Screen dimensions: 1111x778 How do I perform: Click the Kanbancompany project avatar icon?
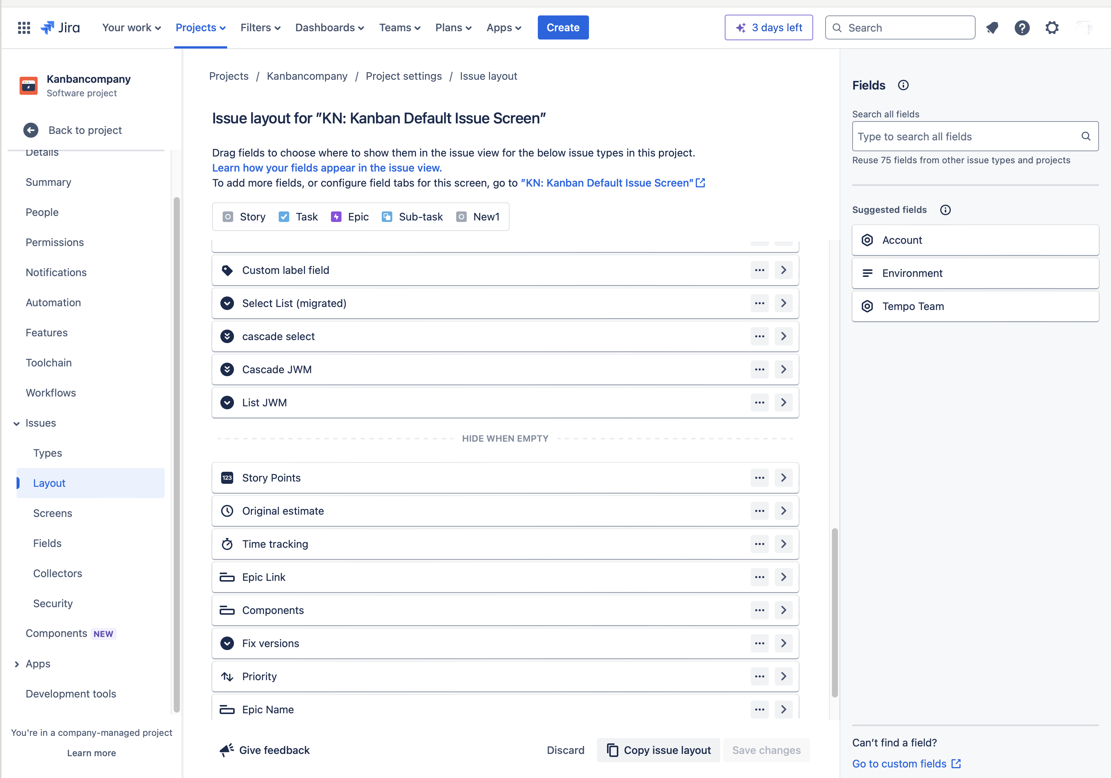(28, 86)
